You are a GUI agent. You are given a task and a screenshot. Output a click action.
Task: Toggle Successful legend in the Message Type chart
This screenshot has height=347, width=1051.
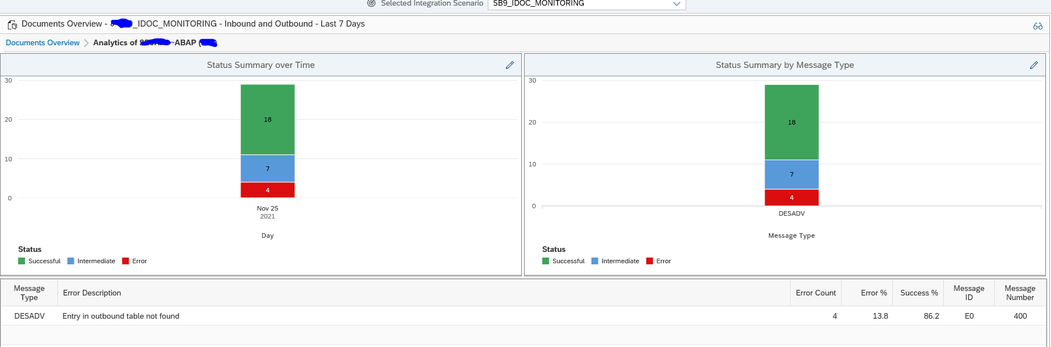(x=563, y=261)
